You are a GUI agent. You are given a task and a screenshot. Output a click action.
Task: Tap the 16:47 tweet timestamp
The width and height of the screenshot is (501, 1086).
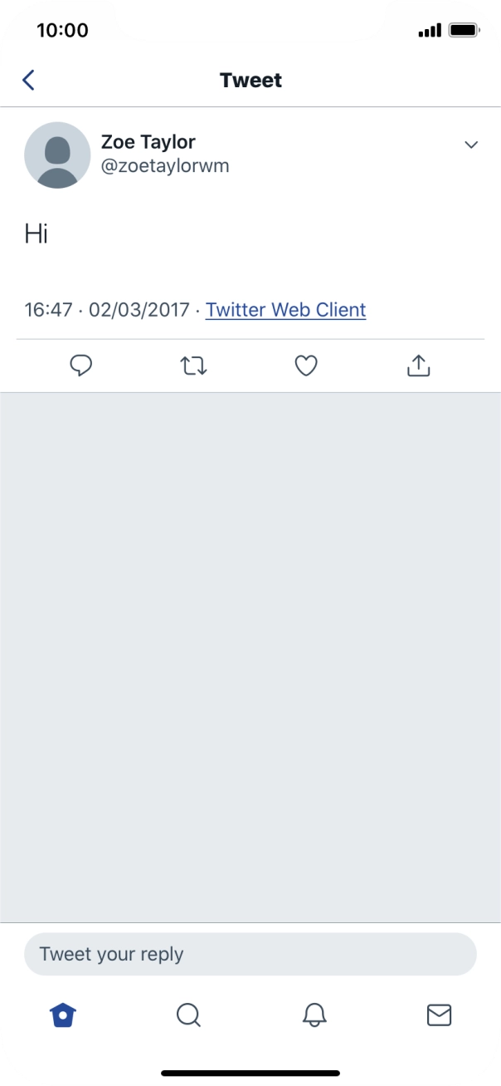click(49, 310)
